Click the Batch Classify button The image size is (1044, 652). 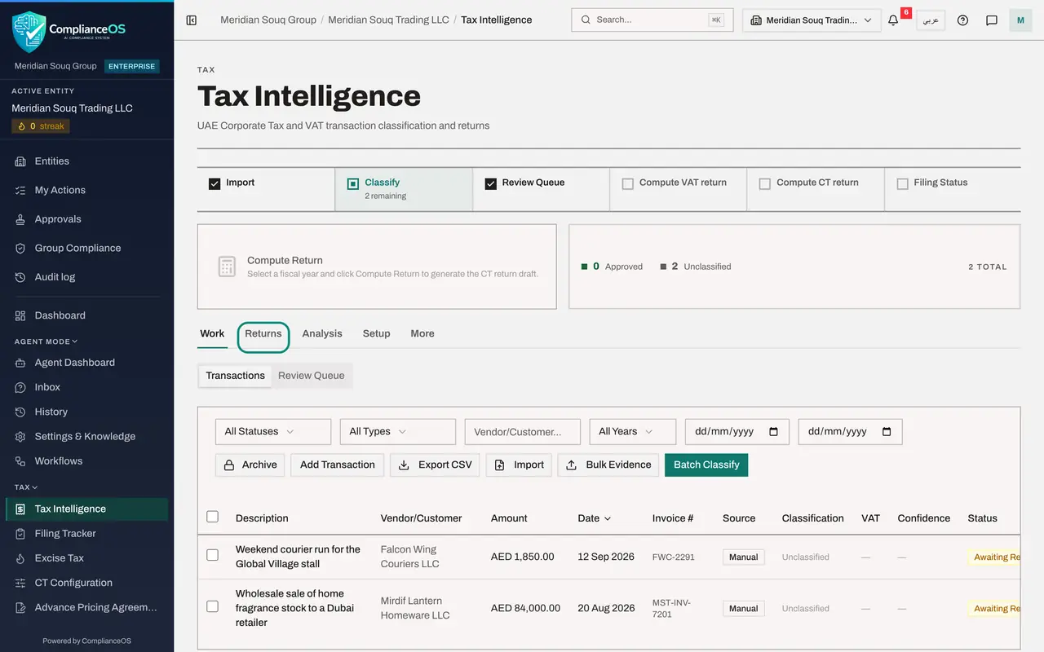(x=706, y=465)
